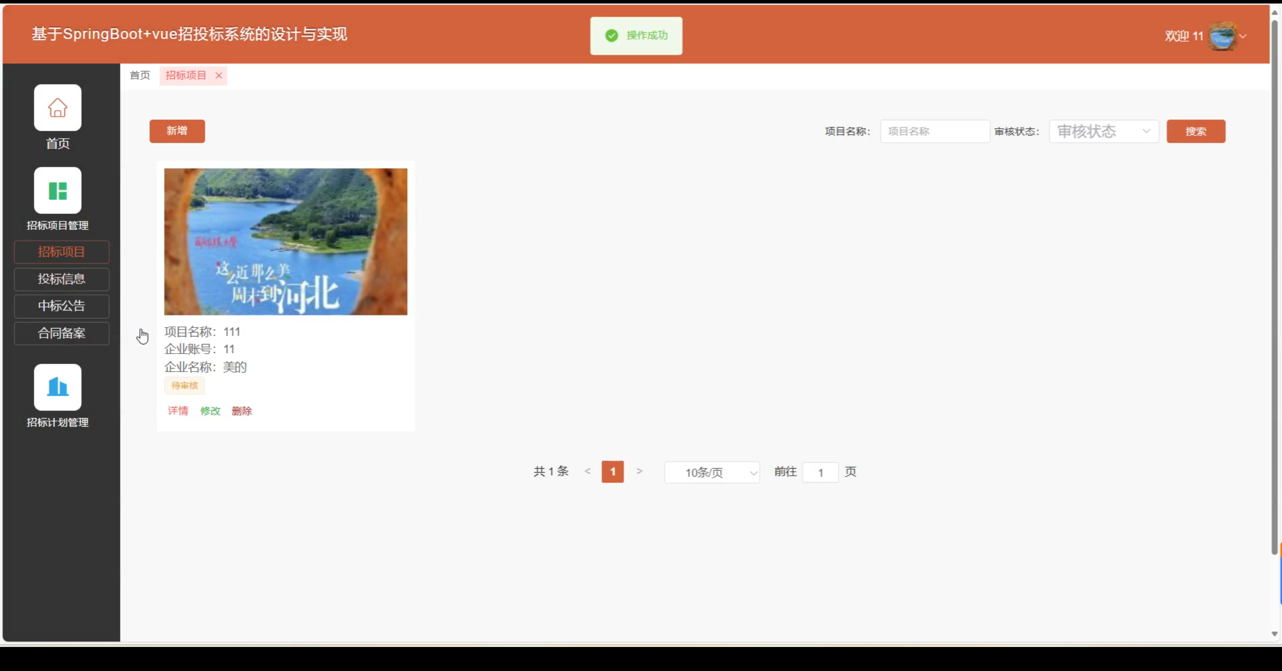Click the 搜索 button
The width and height of the screenshot is (1282, 671).
[x=1195, y=131]
